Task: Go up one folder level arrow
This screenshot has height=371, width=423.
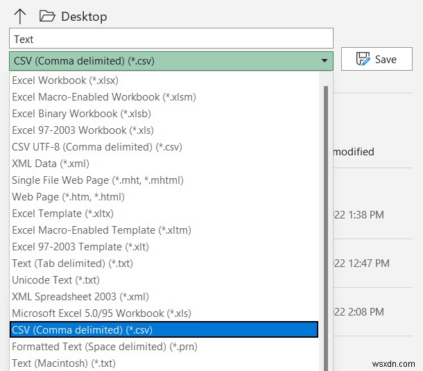Action: click(x=20, y=16)
